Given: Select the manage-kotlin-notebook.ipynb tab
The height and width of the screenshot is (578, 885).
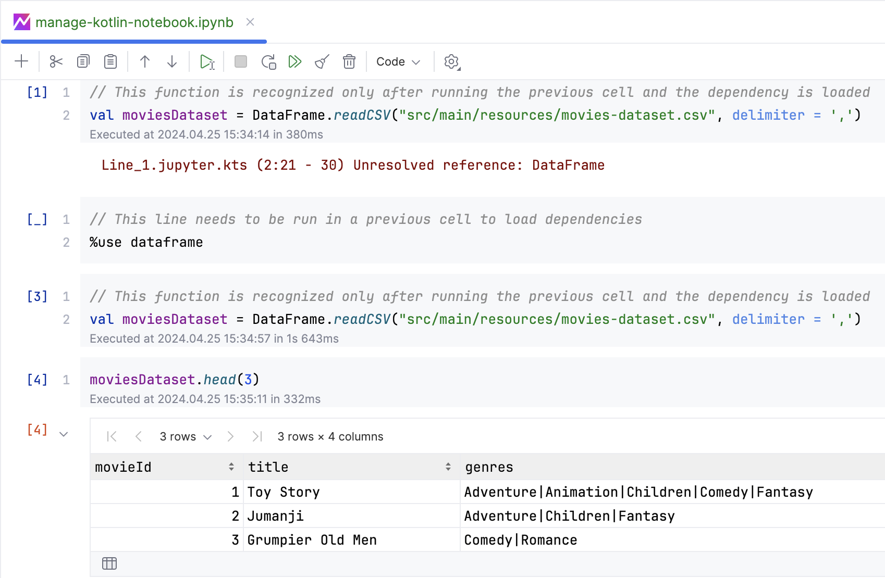Looking at the screenshot, I should 132,22.
